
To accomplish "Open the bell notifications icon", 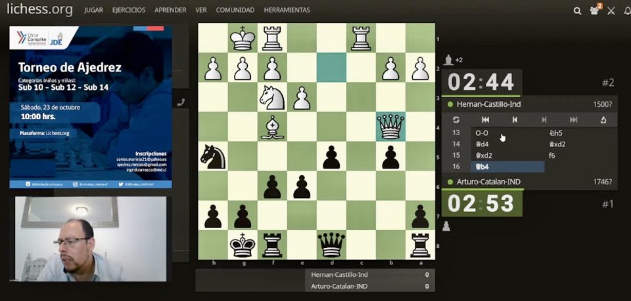I will pos(626,10).
